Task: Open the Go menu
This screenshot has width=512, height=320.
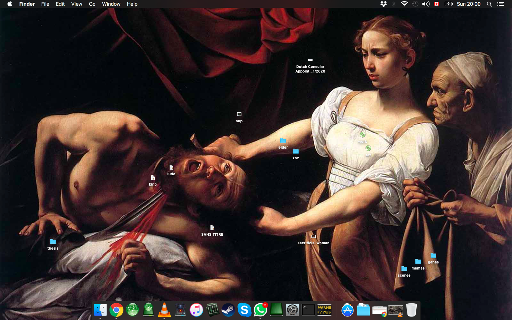Action: [92, 4]
